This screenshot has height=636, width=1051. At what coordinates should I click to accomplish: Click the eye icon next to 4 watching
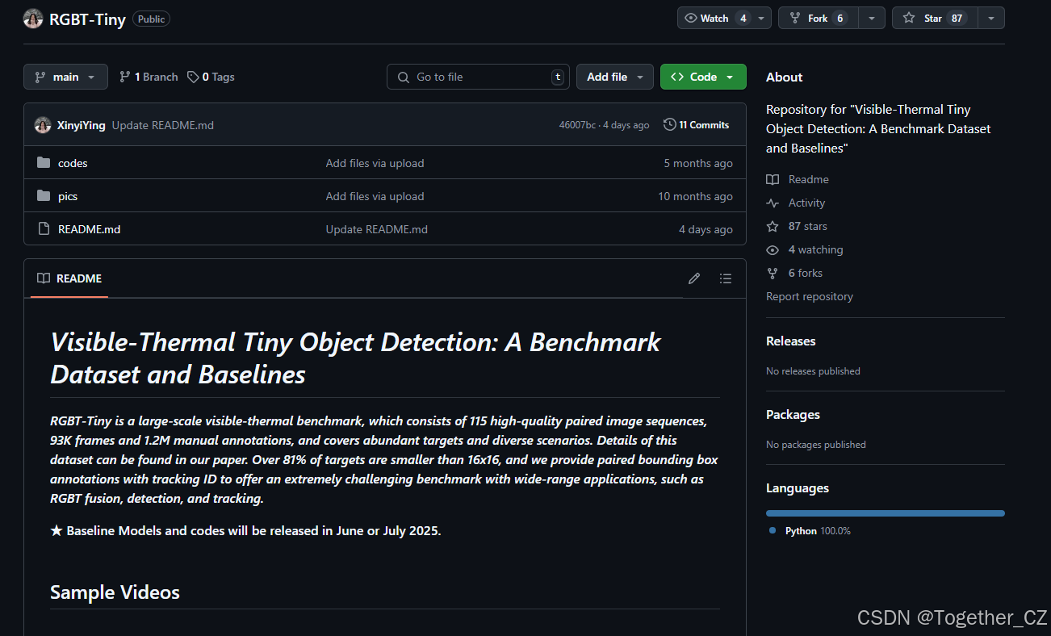773,249
